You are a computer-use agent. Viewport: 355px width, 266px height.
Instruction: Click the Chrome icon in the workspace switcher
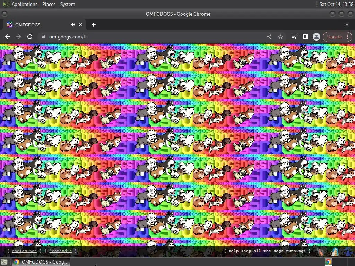tap(329, 262)
